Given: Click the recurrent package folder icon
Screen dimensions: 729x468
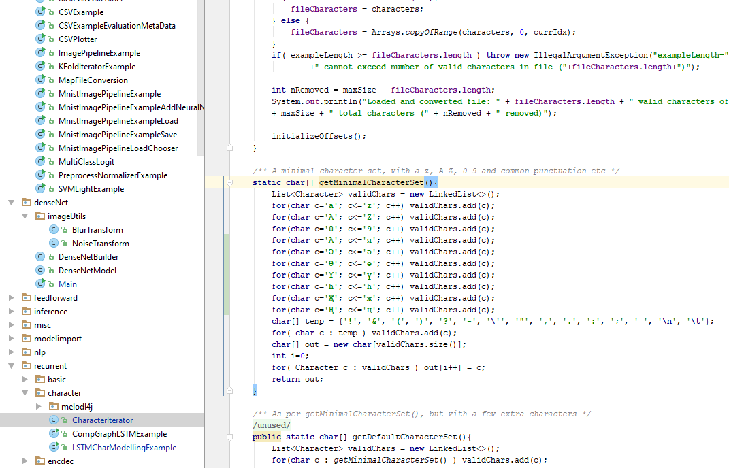Looking at the screenshot, I should click(x=27, y=366).
